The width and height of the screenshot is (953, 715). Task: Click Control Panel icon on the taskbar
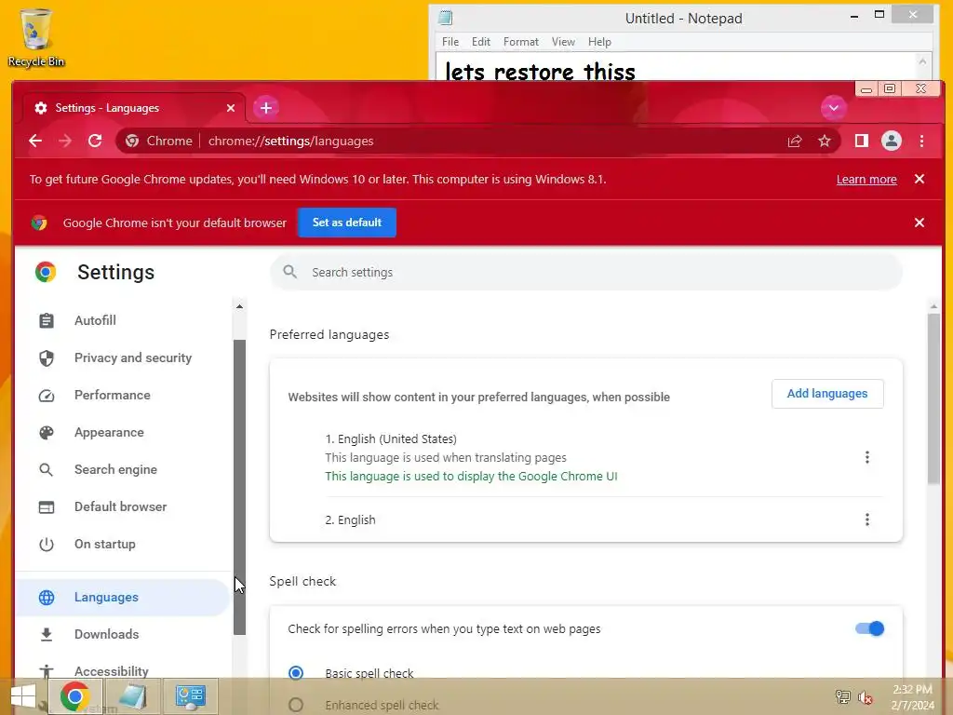coord(191,696)
